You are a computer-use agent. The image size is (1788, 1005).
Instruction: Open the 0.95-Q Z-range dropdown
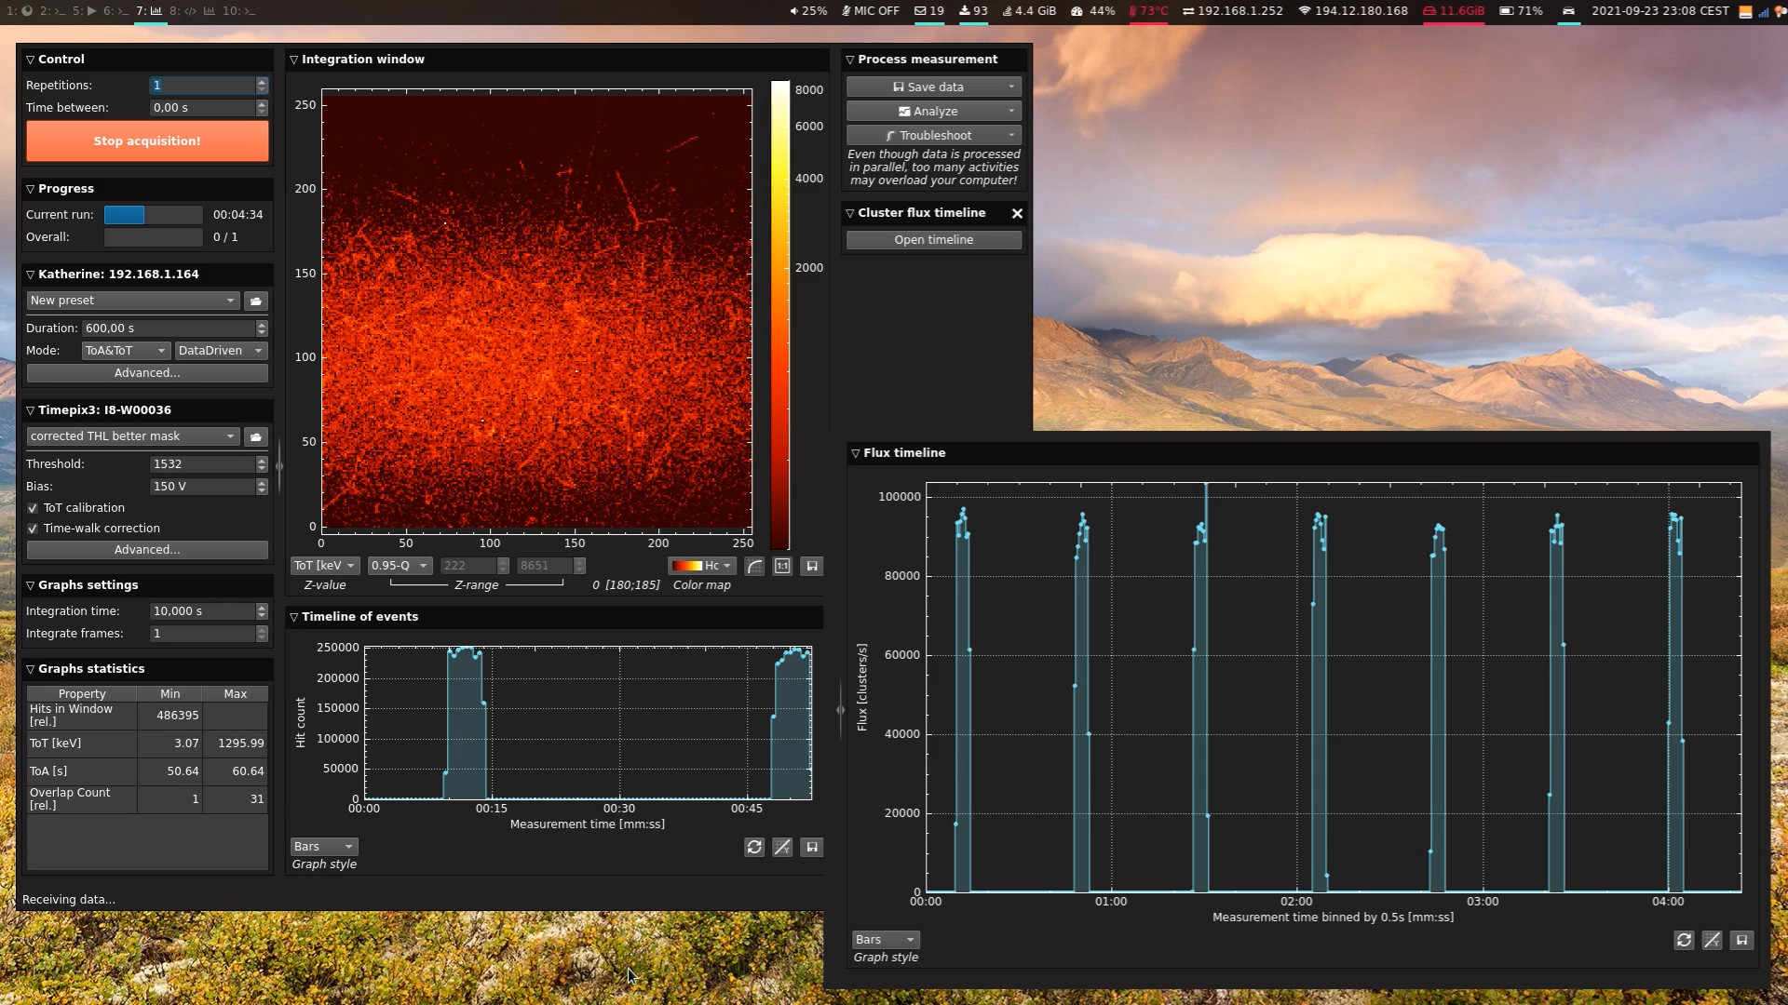point(400,566)
